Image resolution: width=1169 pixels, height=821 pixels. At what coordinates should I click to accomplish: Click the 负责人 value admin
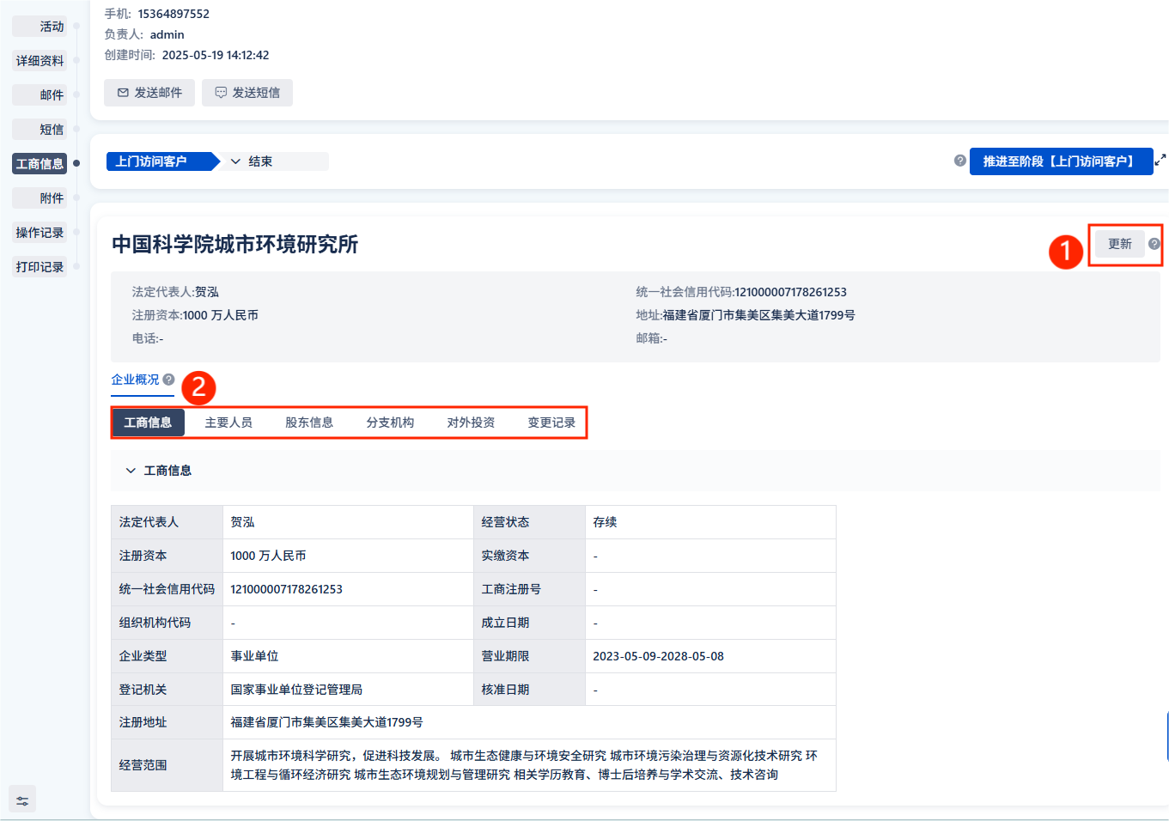point(167,34)
